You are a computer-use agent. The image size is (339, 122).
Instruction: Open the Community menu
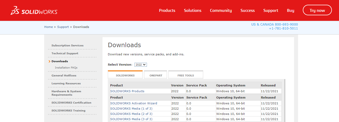221,11
